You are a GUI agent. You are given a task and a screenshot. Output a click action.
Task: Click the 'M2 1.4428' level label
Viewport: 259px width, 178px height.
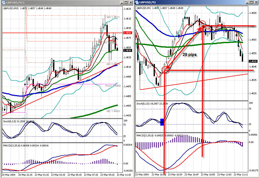(113, 111)
